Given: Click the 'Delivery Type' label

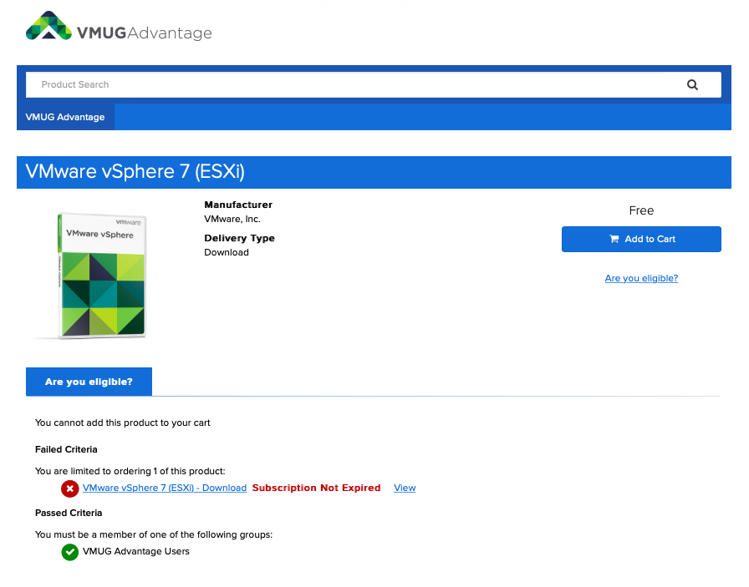Looking at the screenshot, I should coord(239,238).
